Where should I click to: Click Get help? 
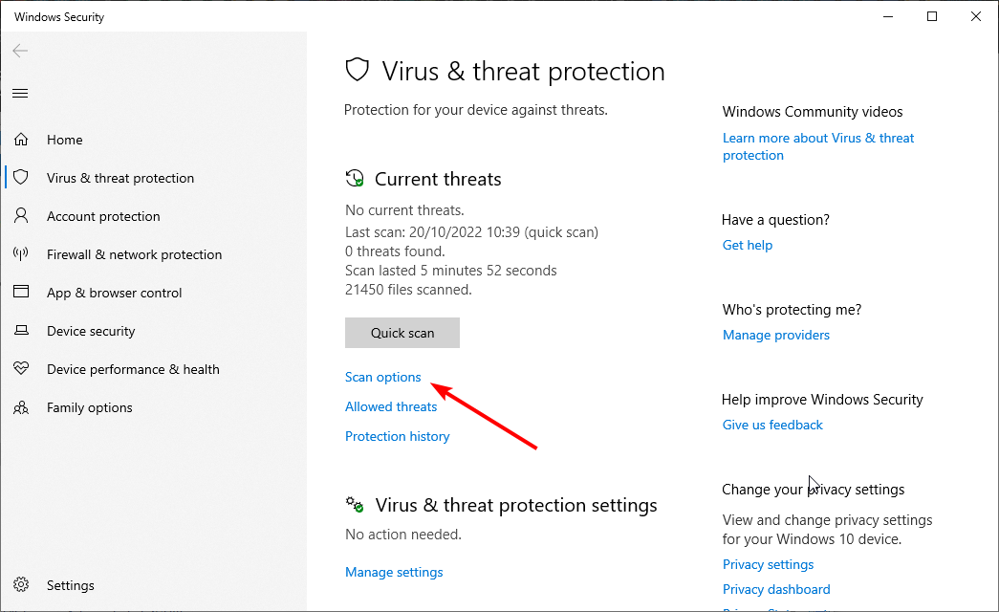pos(747,245)
